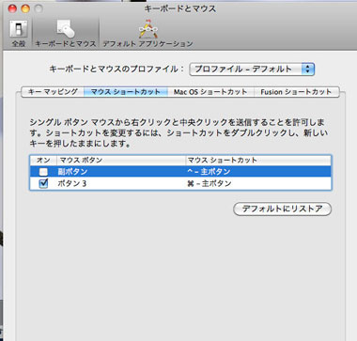Viewport: 357px width, 341px height.
Task: Open the Fusion ショートカット tab
Action: (x=296, y=92)
